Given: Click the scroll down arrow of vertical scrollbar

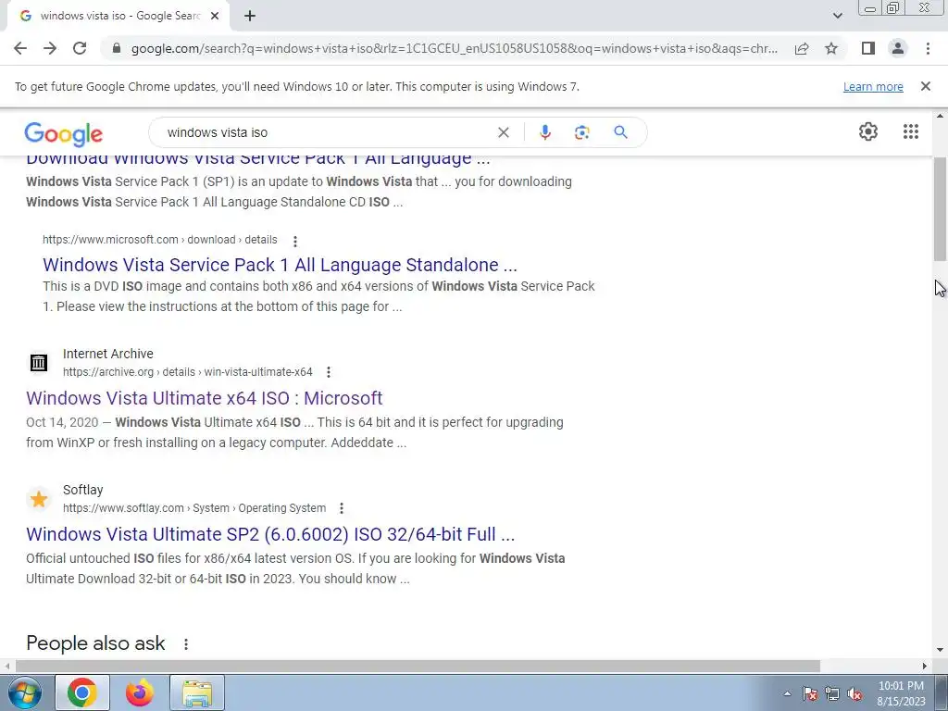Looking at the screenshot, I should click(940, 651).
